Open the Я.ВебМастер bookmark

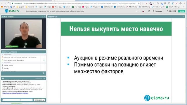pyautogui.click(x=132, y=7)
